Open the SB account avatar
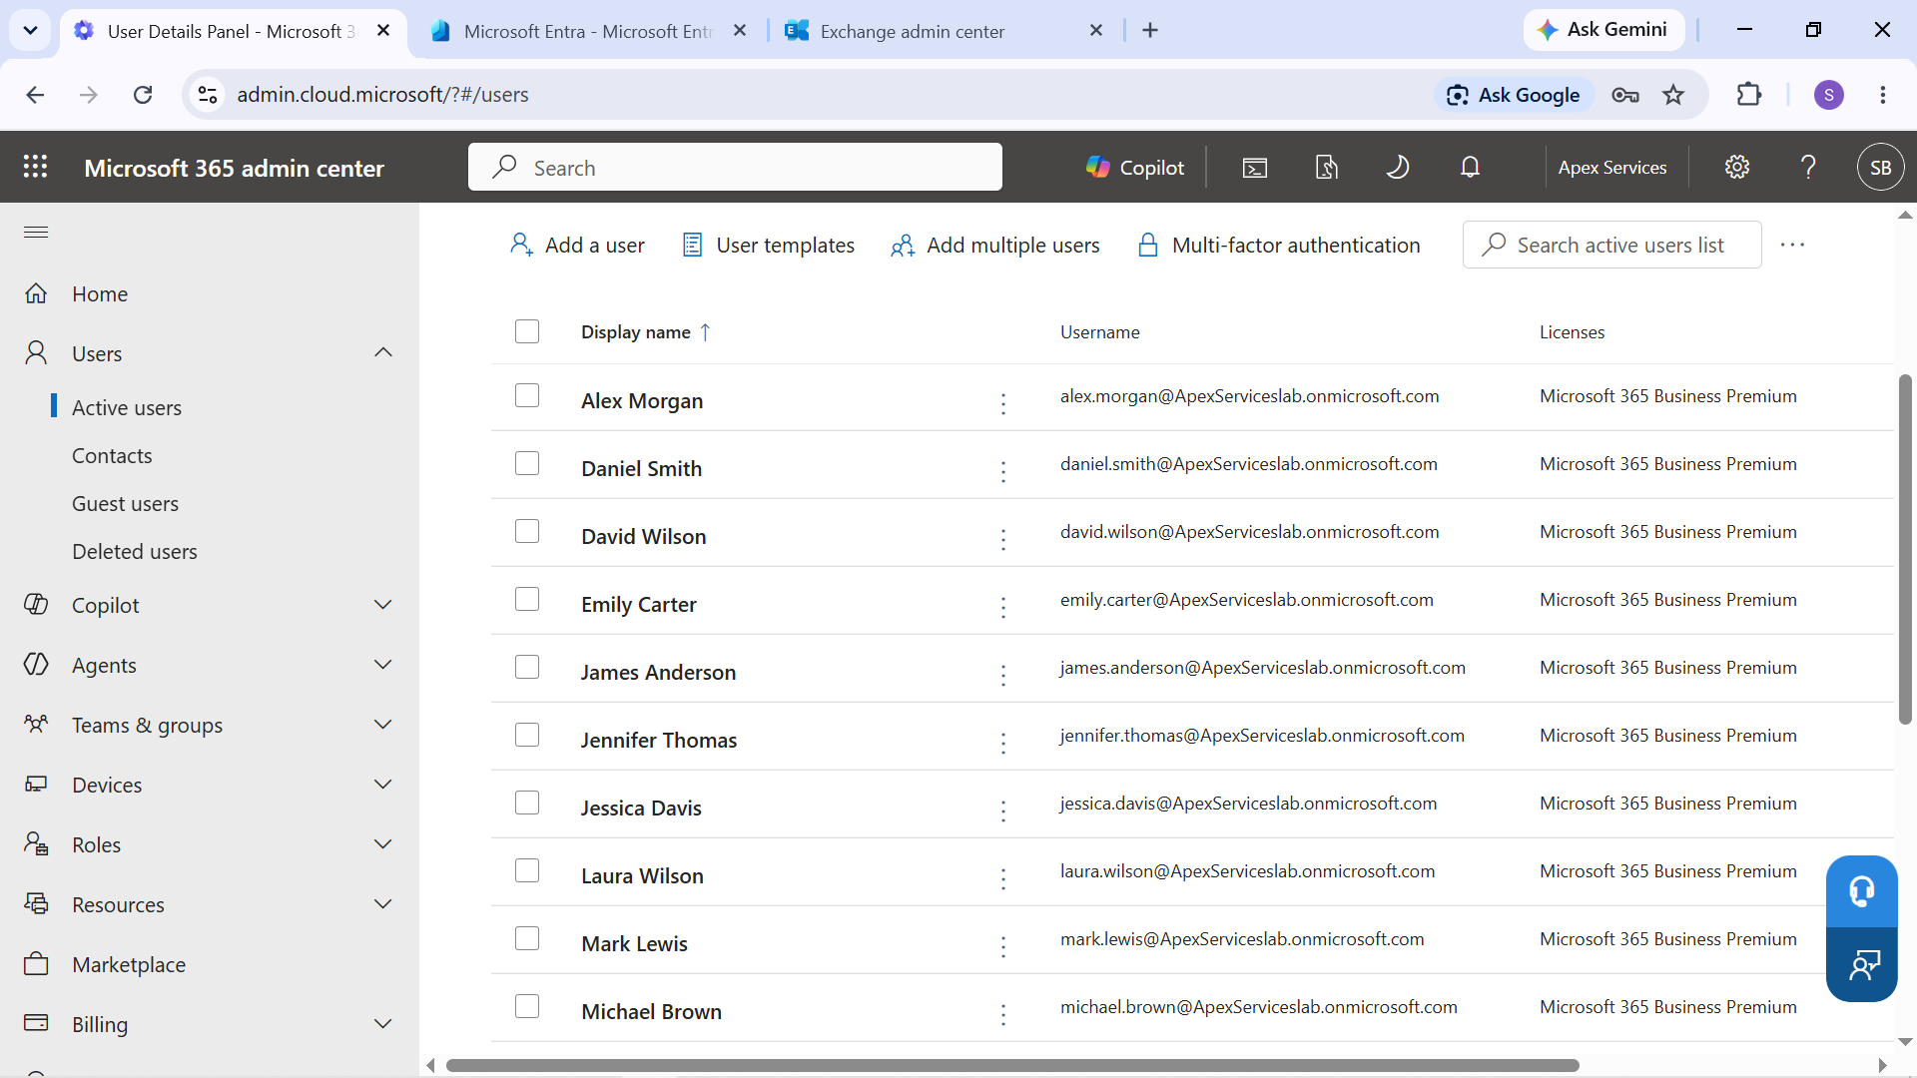This screenshot has height=1078, width=1917. 1880,167
